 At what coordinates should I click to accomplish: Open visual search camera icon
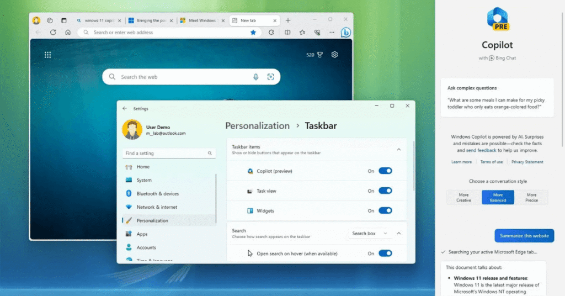(270, 77)
